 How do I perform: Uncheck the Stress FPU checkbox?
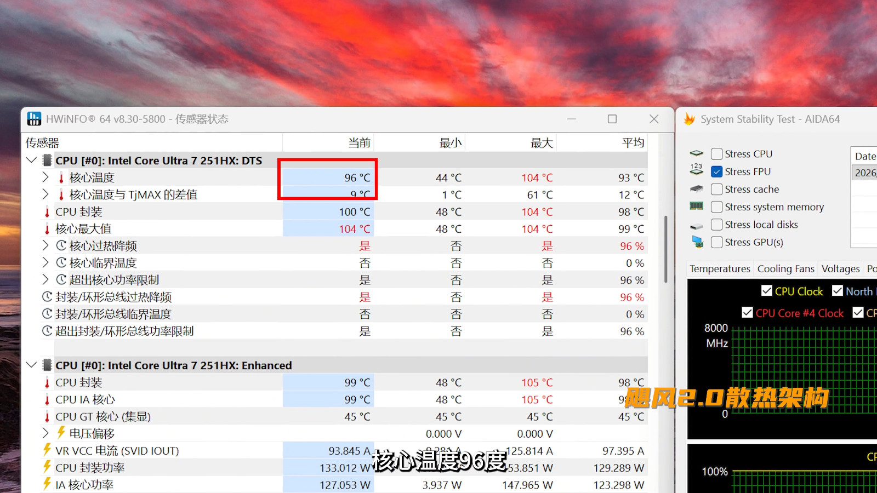[x=716, y=171]
